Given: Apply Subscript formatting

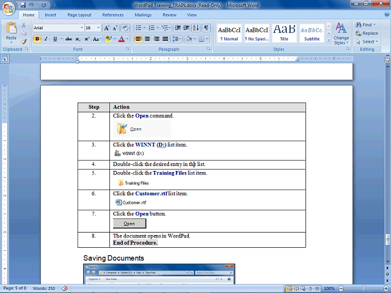Looking at the screenshot, I should tap(78, 39).
